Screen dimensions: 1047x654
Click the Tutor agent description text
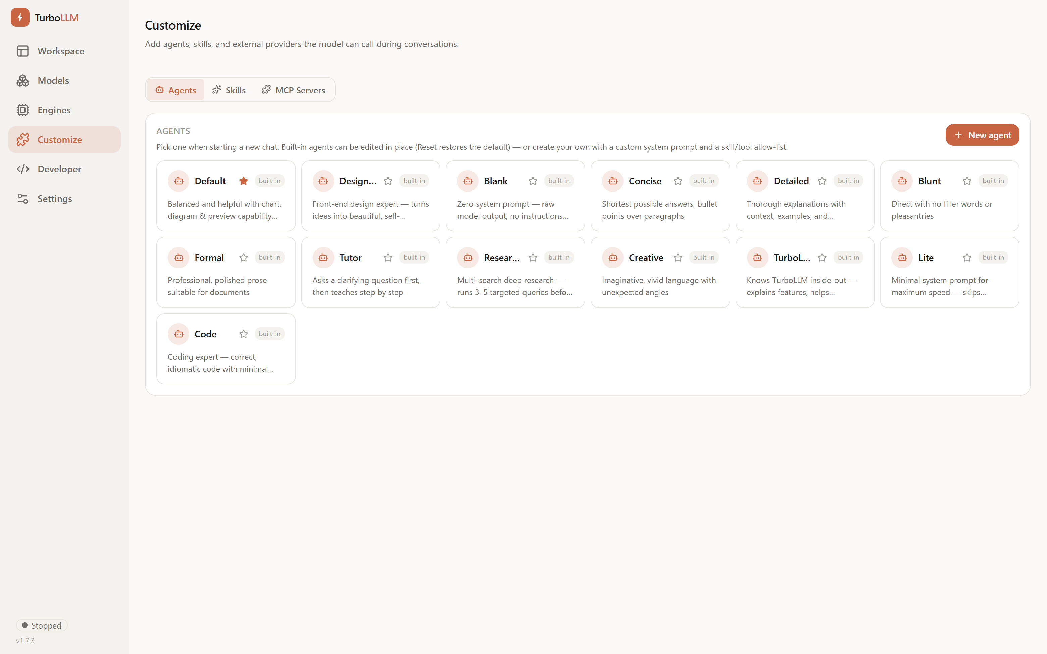pos(366,286)
